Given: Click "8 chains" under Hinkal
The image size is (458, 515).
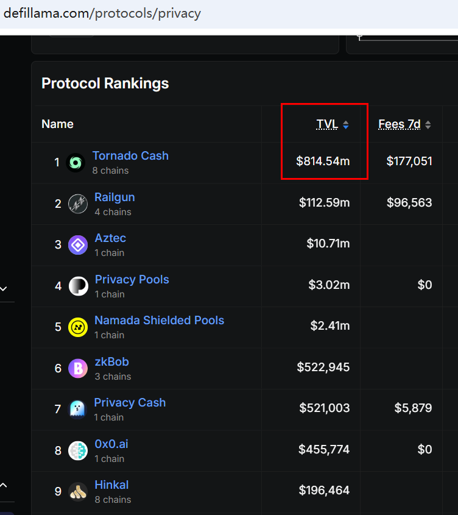Looking at the screenshot, I should pos(113,500).
